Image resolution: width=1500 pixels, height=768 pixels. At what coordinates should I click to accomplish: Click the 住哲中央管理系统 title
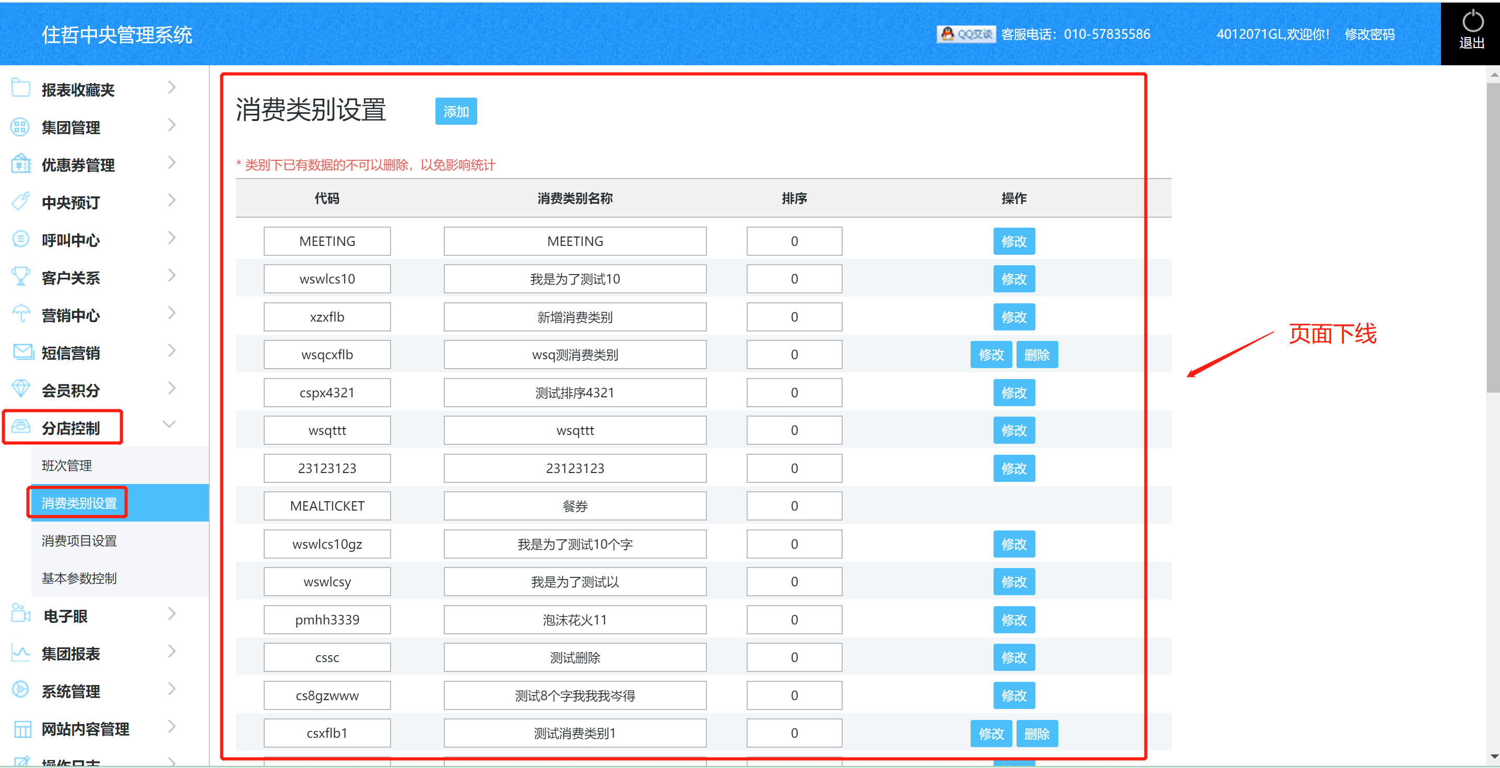click(x=116, y=35)
